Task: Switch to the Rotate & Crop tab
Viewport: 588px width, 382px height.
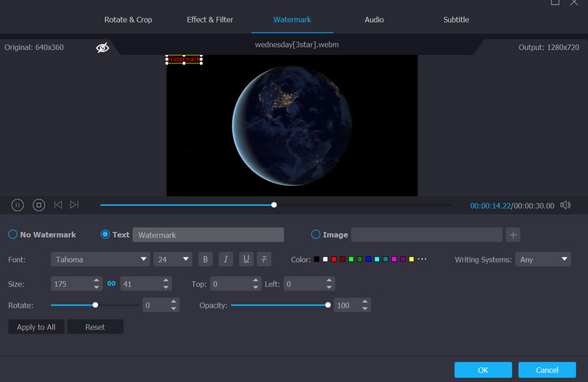Action: 128,20
